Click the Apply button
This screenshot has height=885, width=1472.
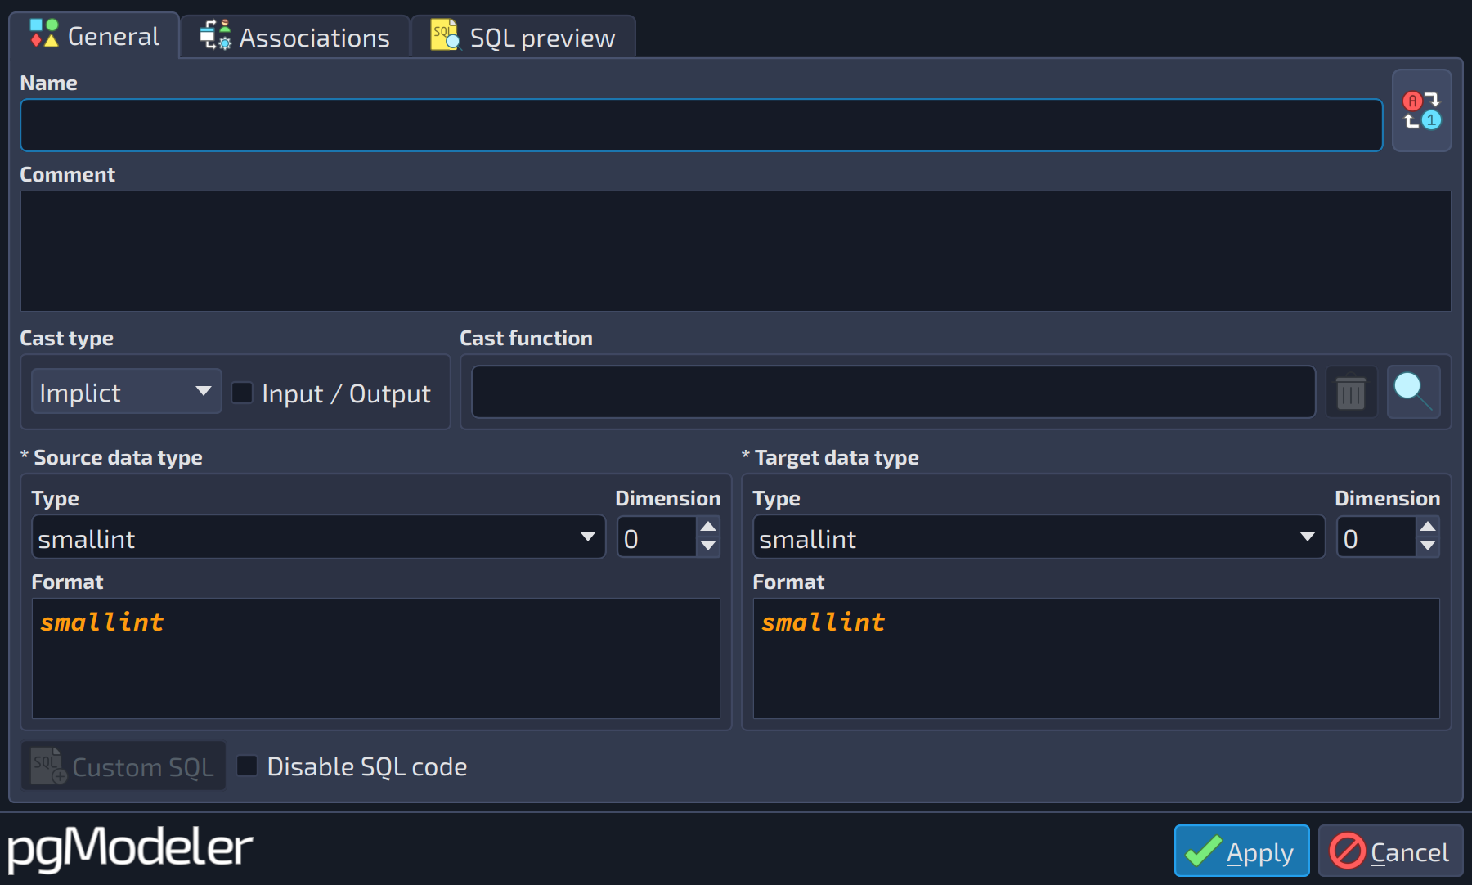(x=1241, y=851)
